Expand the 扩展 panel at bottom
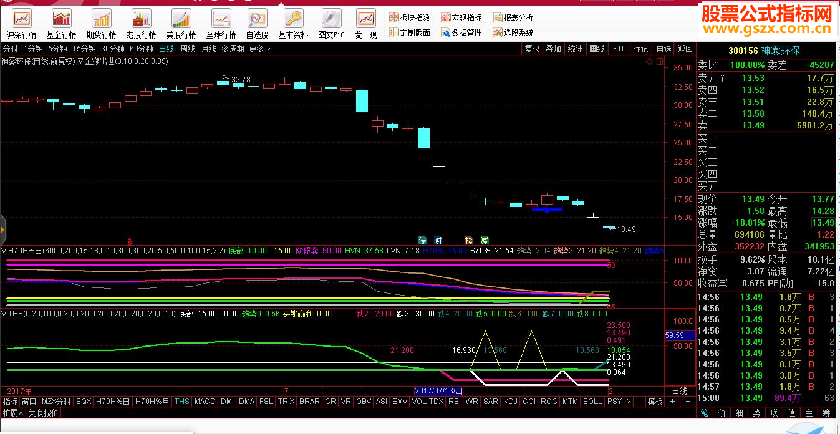Viewport: 840px width, 434px height. (x=12, y=412)
